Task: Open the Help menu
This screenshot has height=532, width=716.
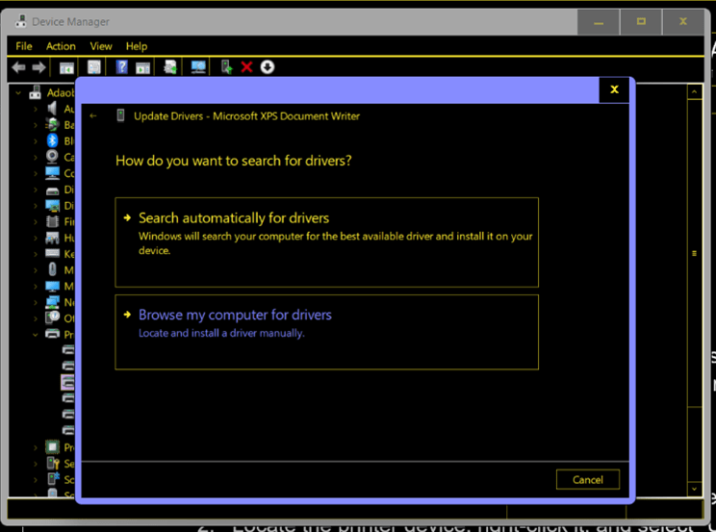Action: coord(137,46)
